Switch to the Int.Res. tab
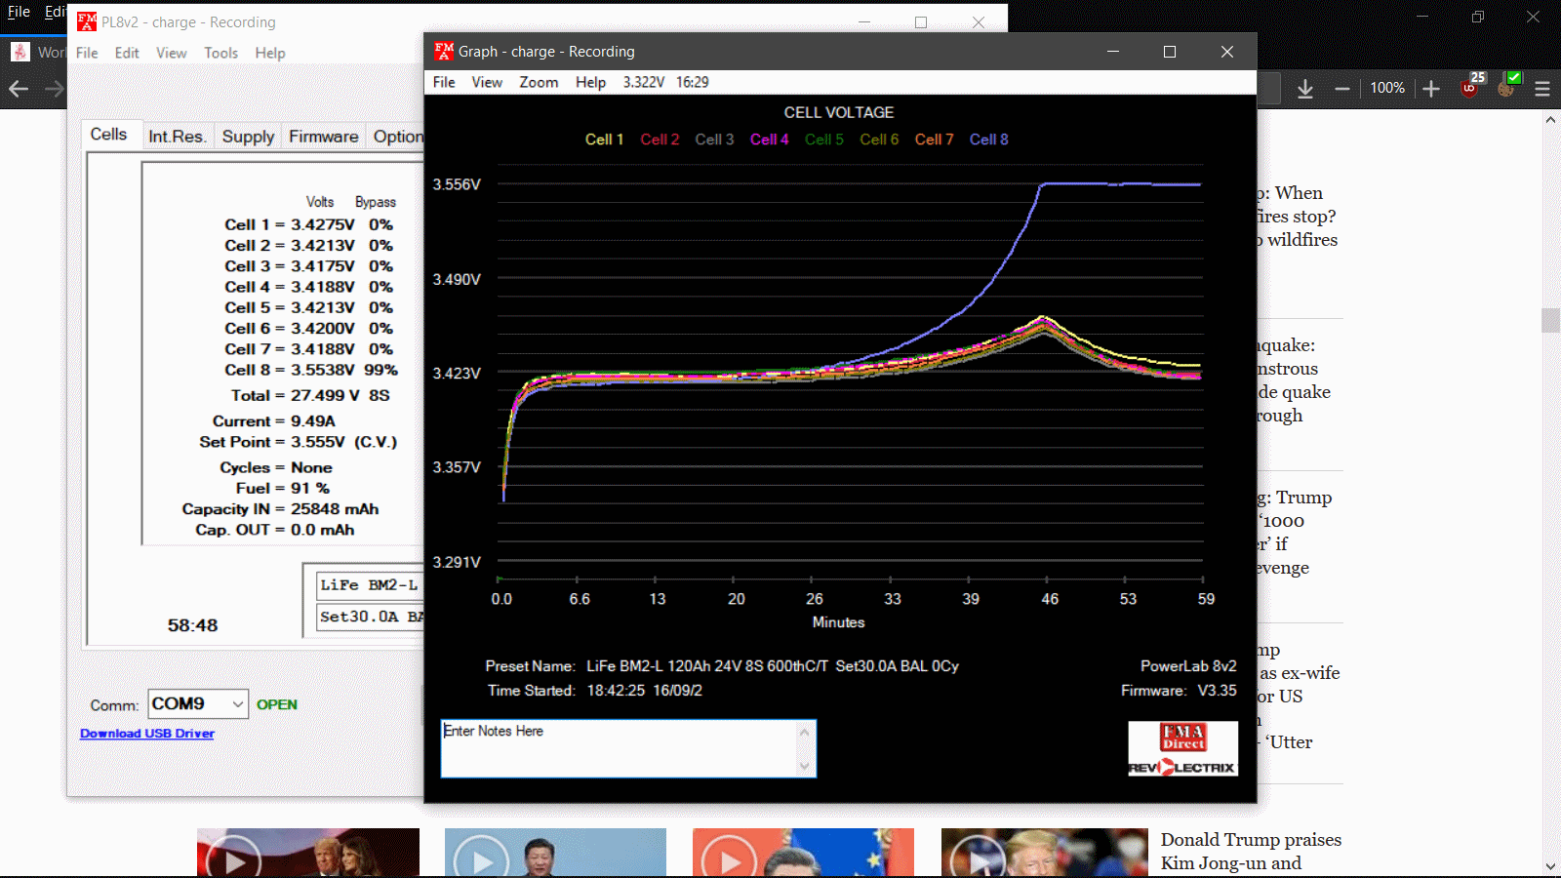Image resolution: width=1561 pixels, height=878 pixels. coord(177,137)
